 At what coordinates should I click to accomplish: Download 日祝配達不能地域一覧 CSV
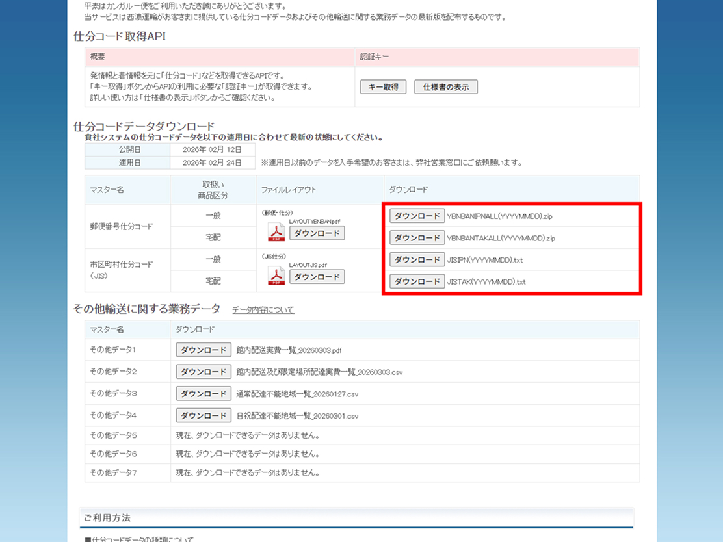click(204, 416)
